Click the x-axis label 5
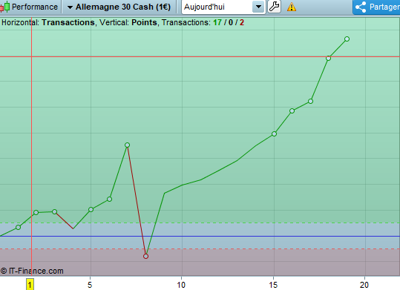Screen dimensions: 400x290 click(x=90, y=285)
